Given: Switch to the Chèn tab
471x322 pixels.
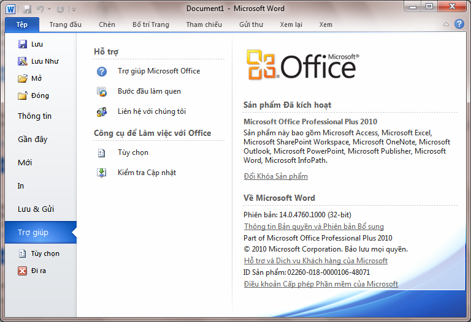Looking at the screenshot, I should coord(107,24).
